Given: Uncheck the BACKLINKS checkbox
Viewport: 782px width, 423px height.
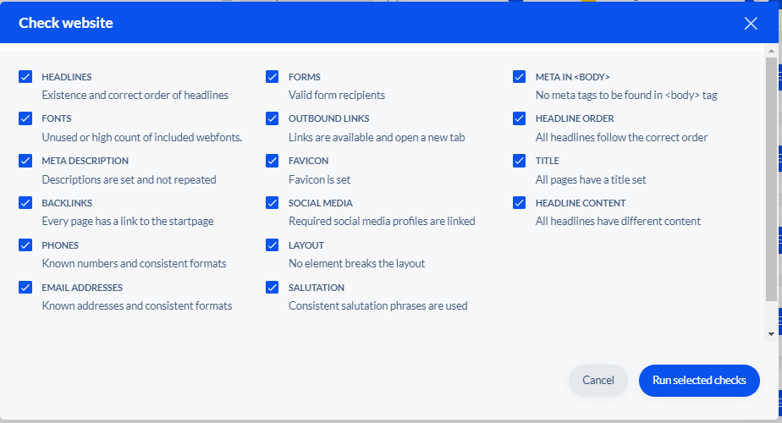Looking at the screenshot, I should click(x=25, y=202).
